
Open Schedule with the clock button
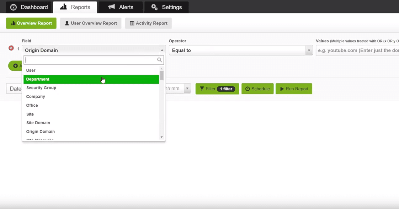(x=258, y=89)
